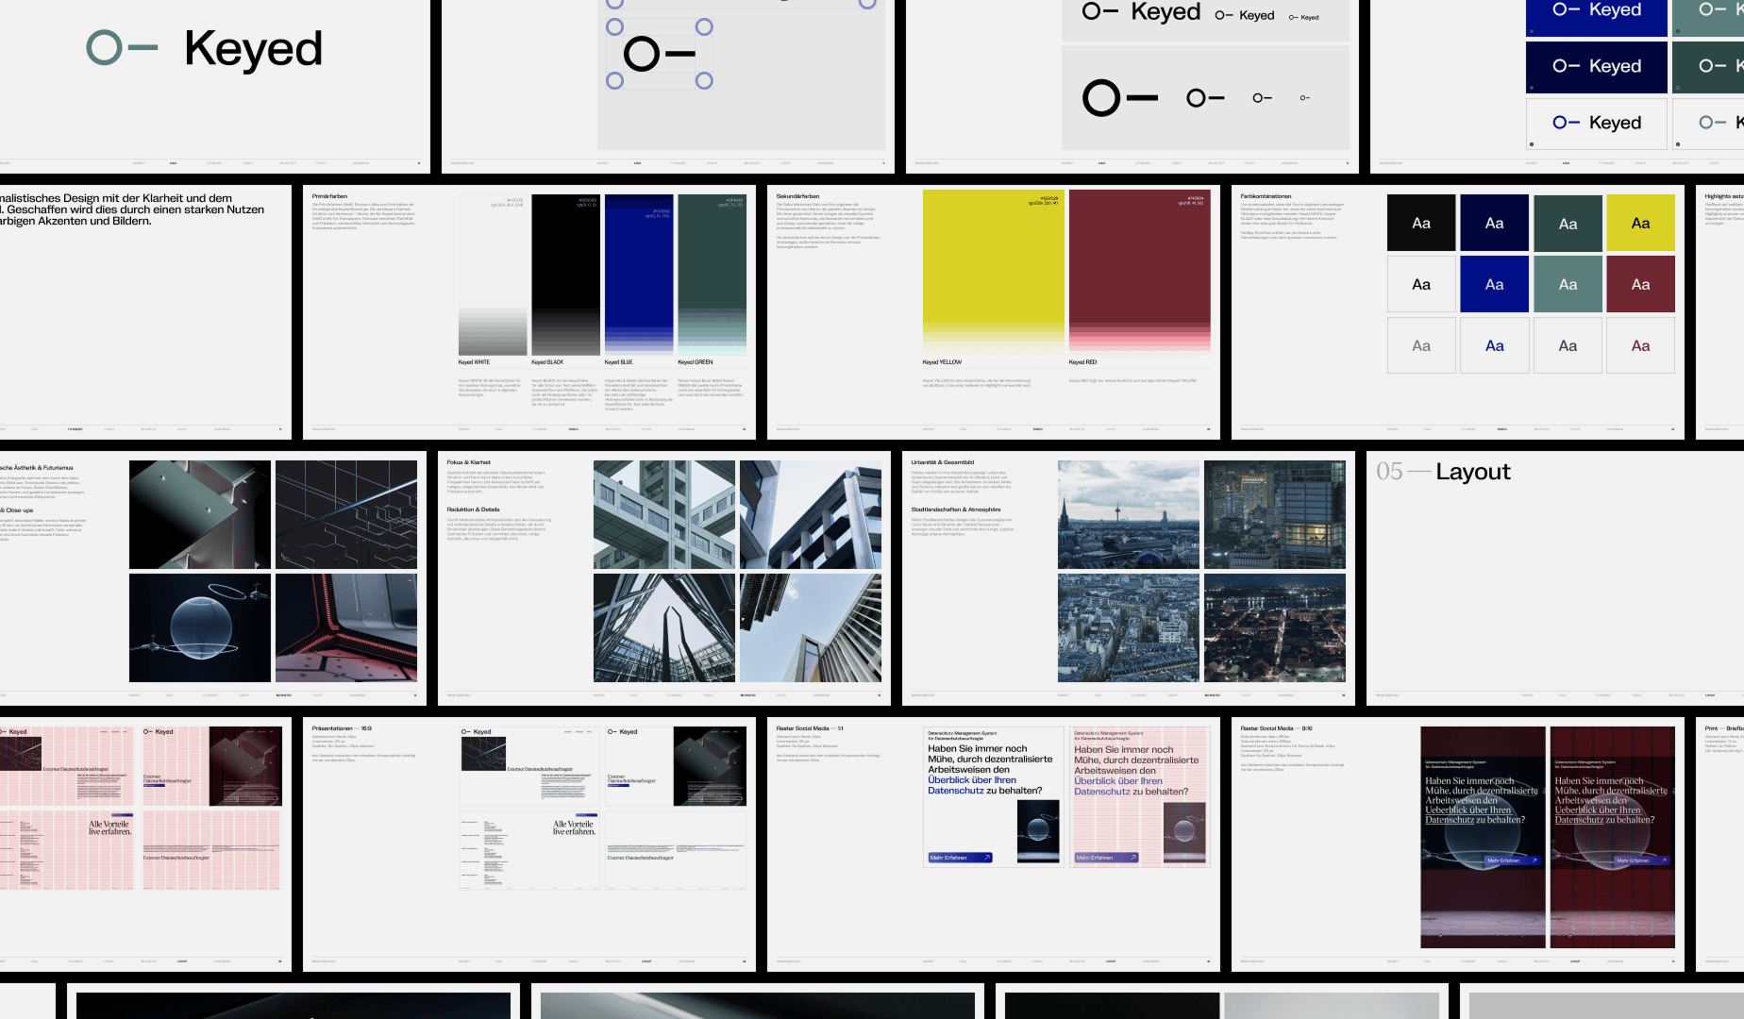1744x1019 pixels.
Task: Click Mehr Erfahren on the left 9:16 story
Action: tap(1511, 860)
